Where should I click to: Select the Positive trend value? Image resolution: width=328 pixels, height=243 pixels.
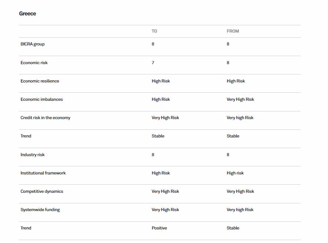[159, 228]
